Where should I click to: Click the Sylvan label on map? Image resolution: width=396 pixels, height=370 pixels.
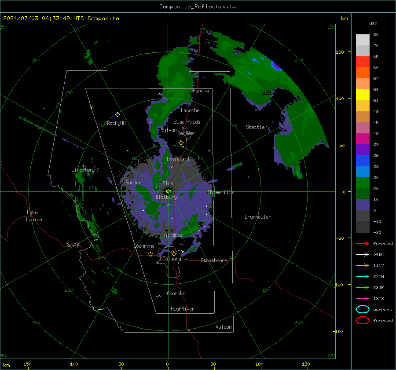tap(169, 130)
